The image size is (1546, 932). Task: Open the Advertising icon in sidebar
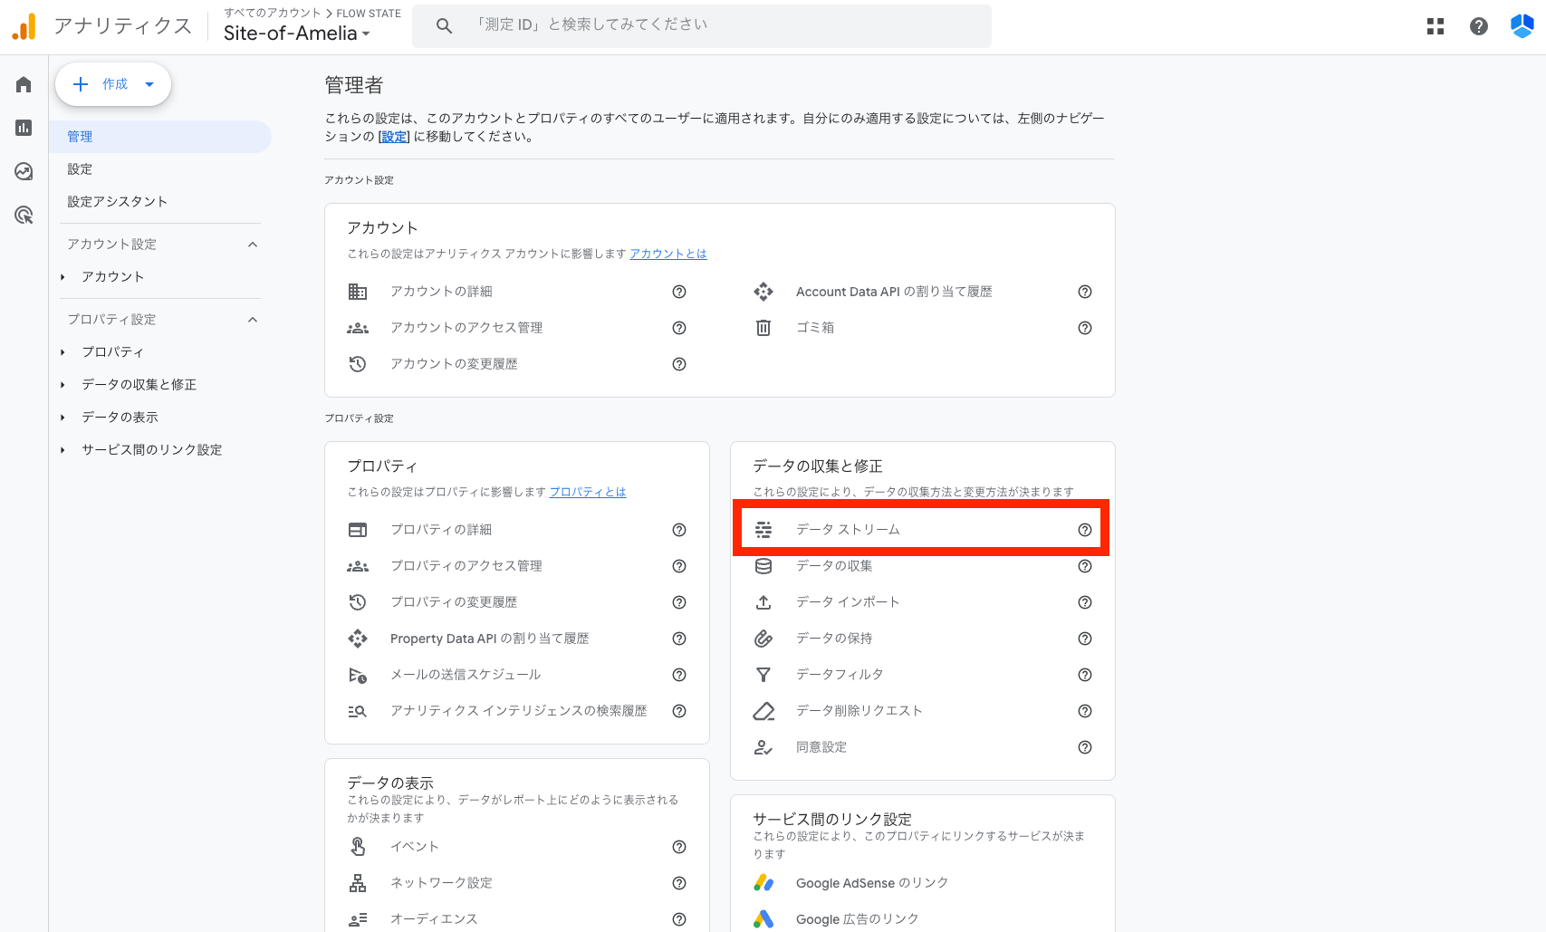pyautogui.click(x=24, y=215)
